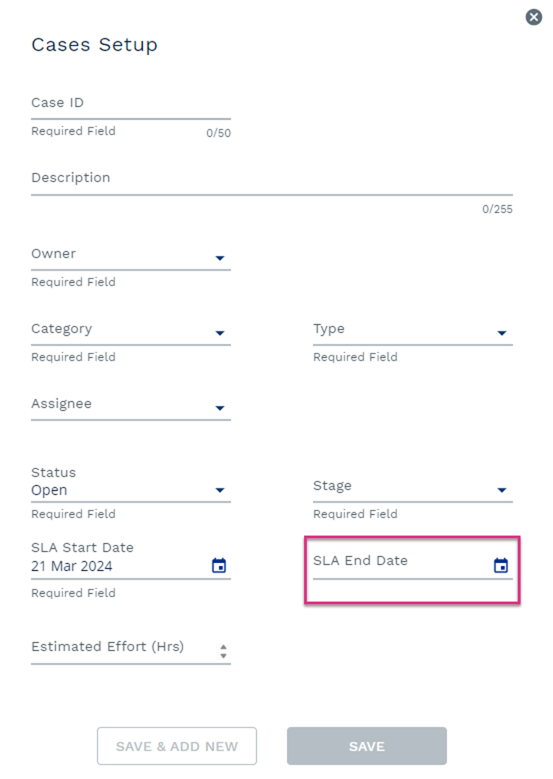
Task: Open the SLA Start Date calendar picker
Action: (219, 566)
